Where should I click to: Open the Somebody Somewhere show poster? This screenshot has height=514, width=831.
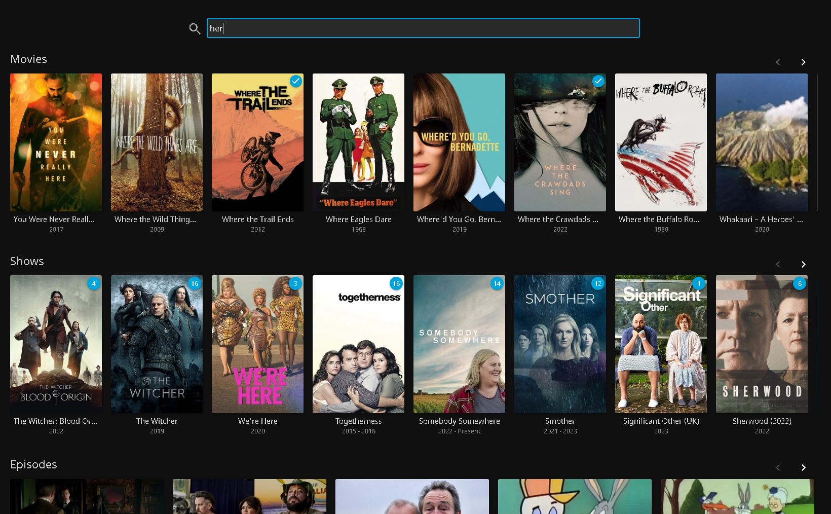tap(459, 344)
